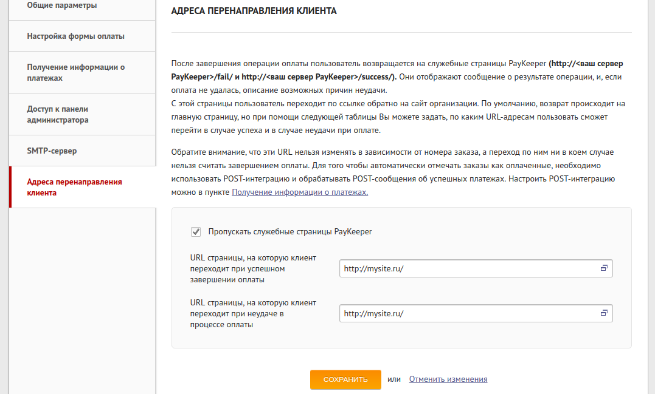655x394 pixels.
Task: Click the successful payment URL field label
Action: pos(252,269)
